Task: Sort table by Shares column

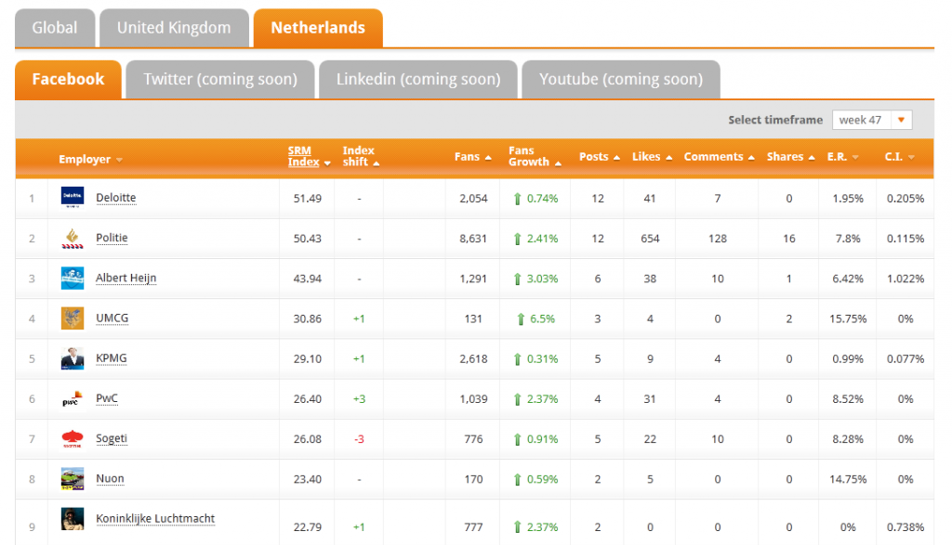Action: pos(790,156)
